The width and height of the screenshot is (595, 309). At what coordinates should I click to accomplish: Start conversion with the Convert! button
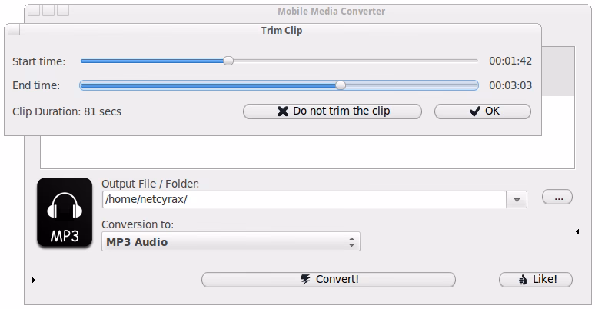[x=328, y=279]
